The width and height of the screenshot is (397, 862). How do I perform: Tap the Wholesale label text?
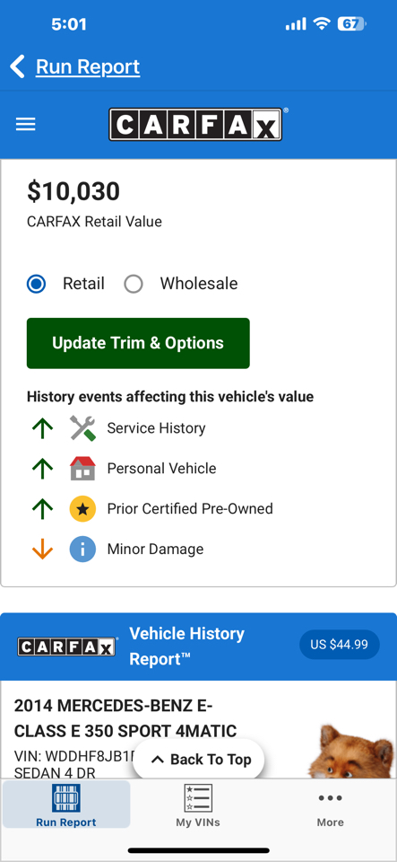(199, 284)
